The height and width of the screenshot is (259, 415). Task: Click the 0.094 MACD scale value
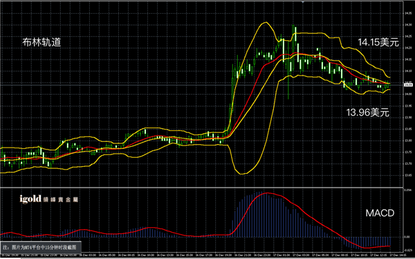(407, 190)
